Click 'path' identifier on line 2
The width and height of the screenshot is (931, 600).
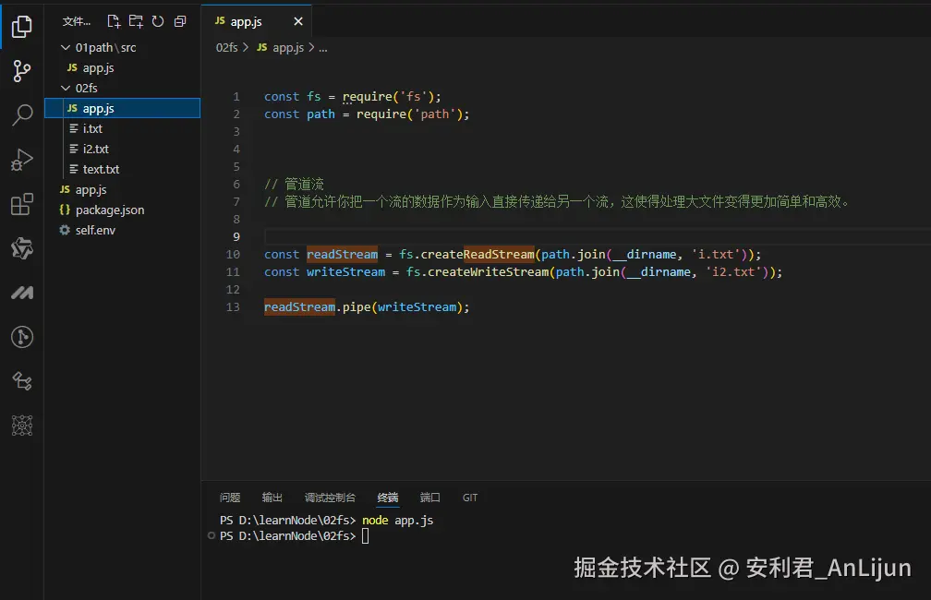click(320, 114)
